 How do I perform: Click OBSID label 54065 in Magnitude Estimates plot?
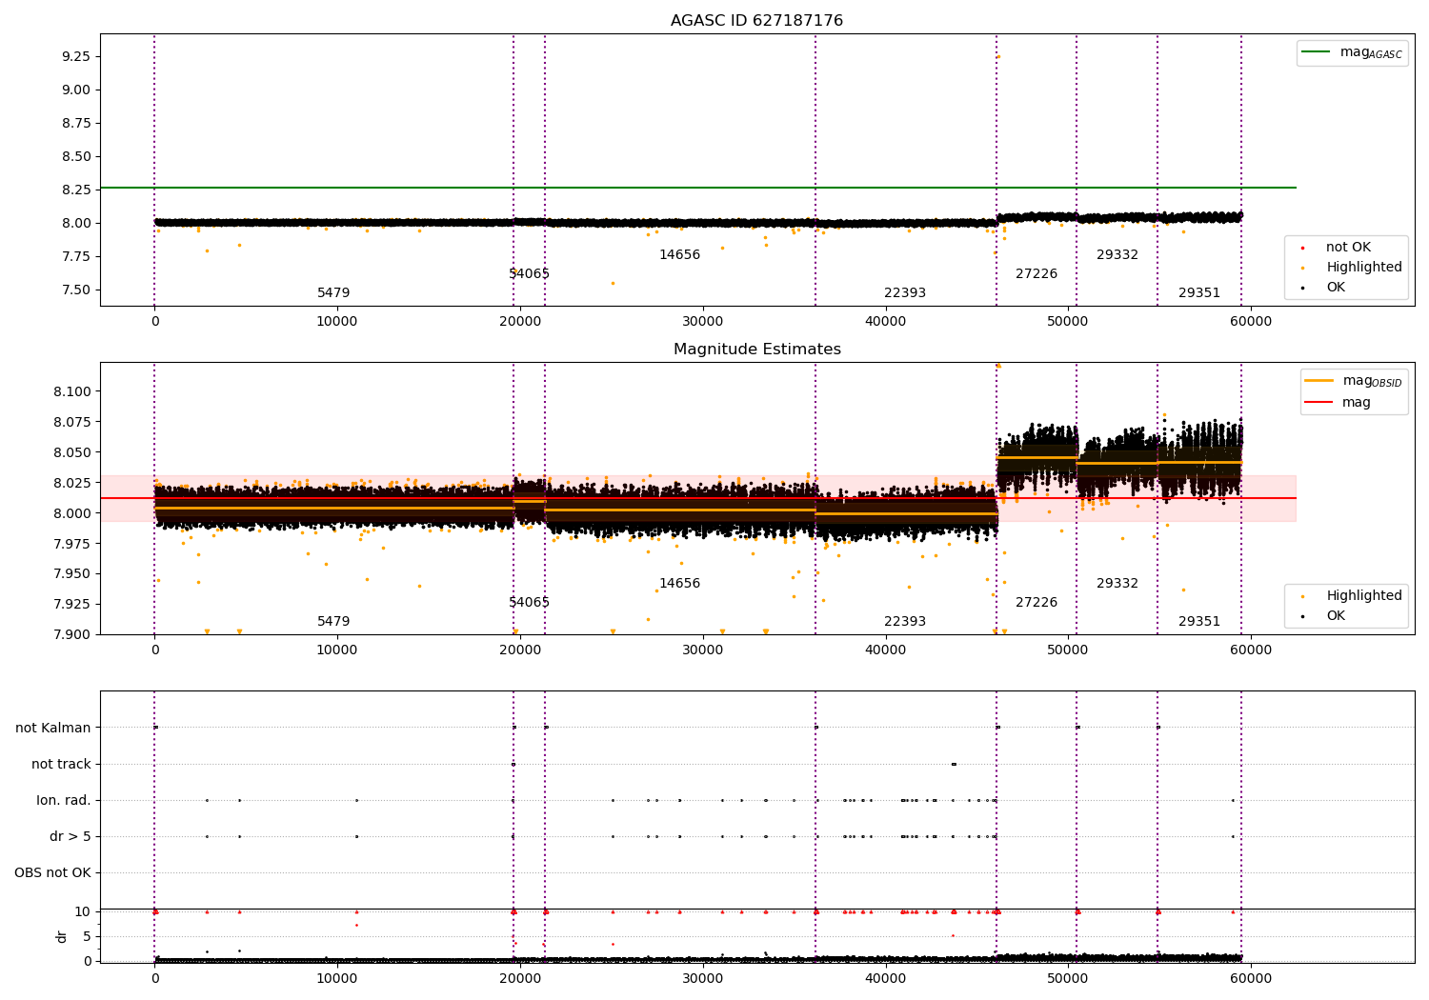[530, 603]
